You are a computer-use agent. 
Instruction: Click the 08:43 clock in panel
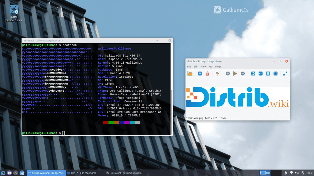[310, 173]
